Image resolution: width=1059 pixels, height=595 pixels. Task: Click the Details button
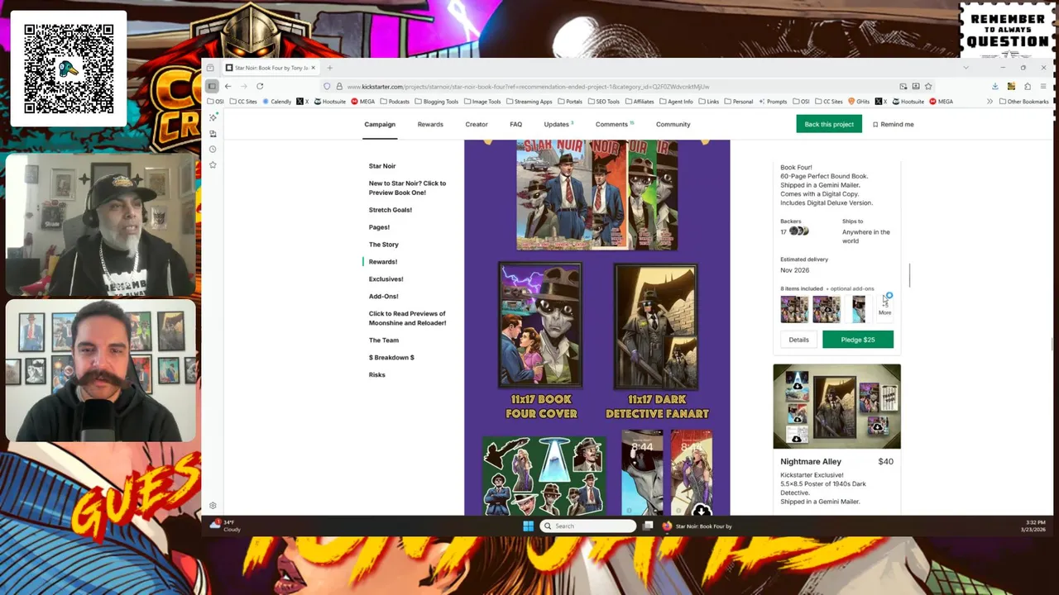point(798,340)
